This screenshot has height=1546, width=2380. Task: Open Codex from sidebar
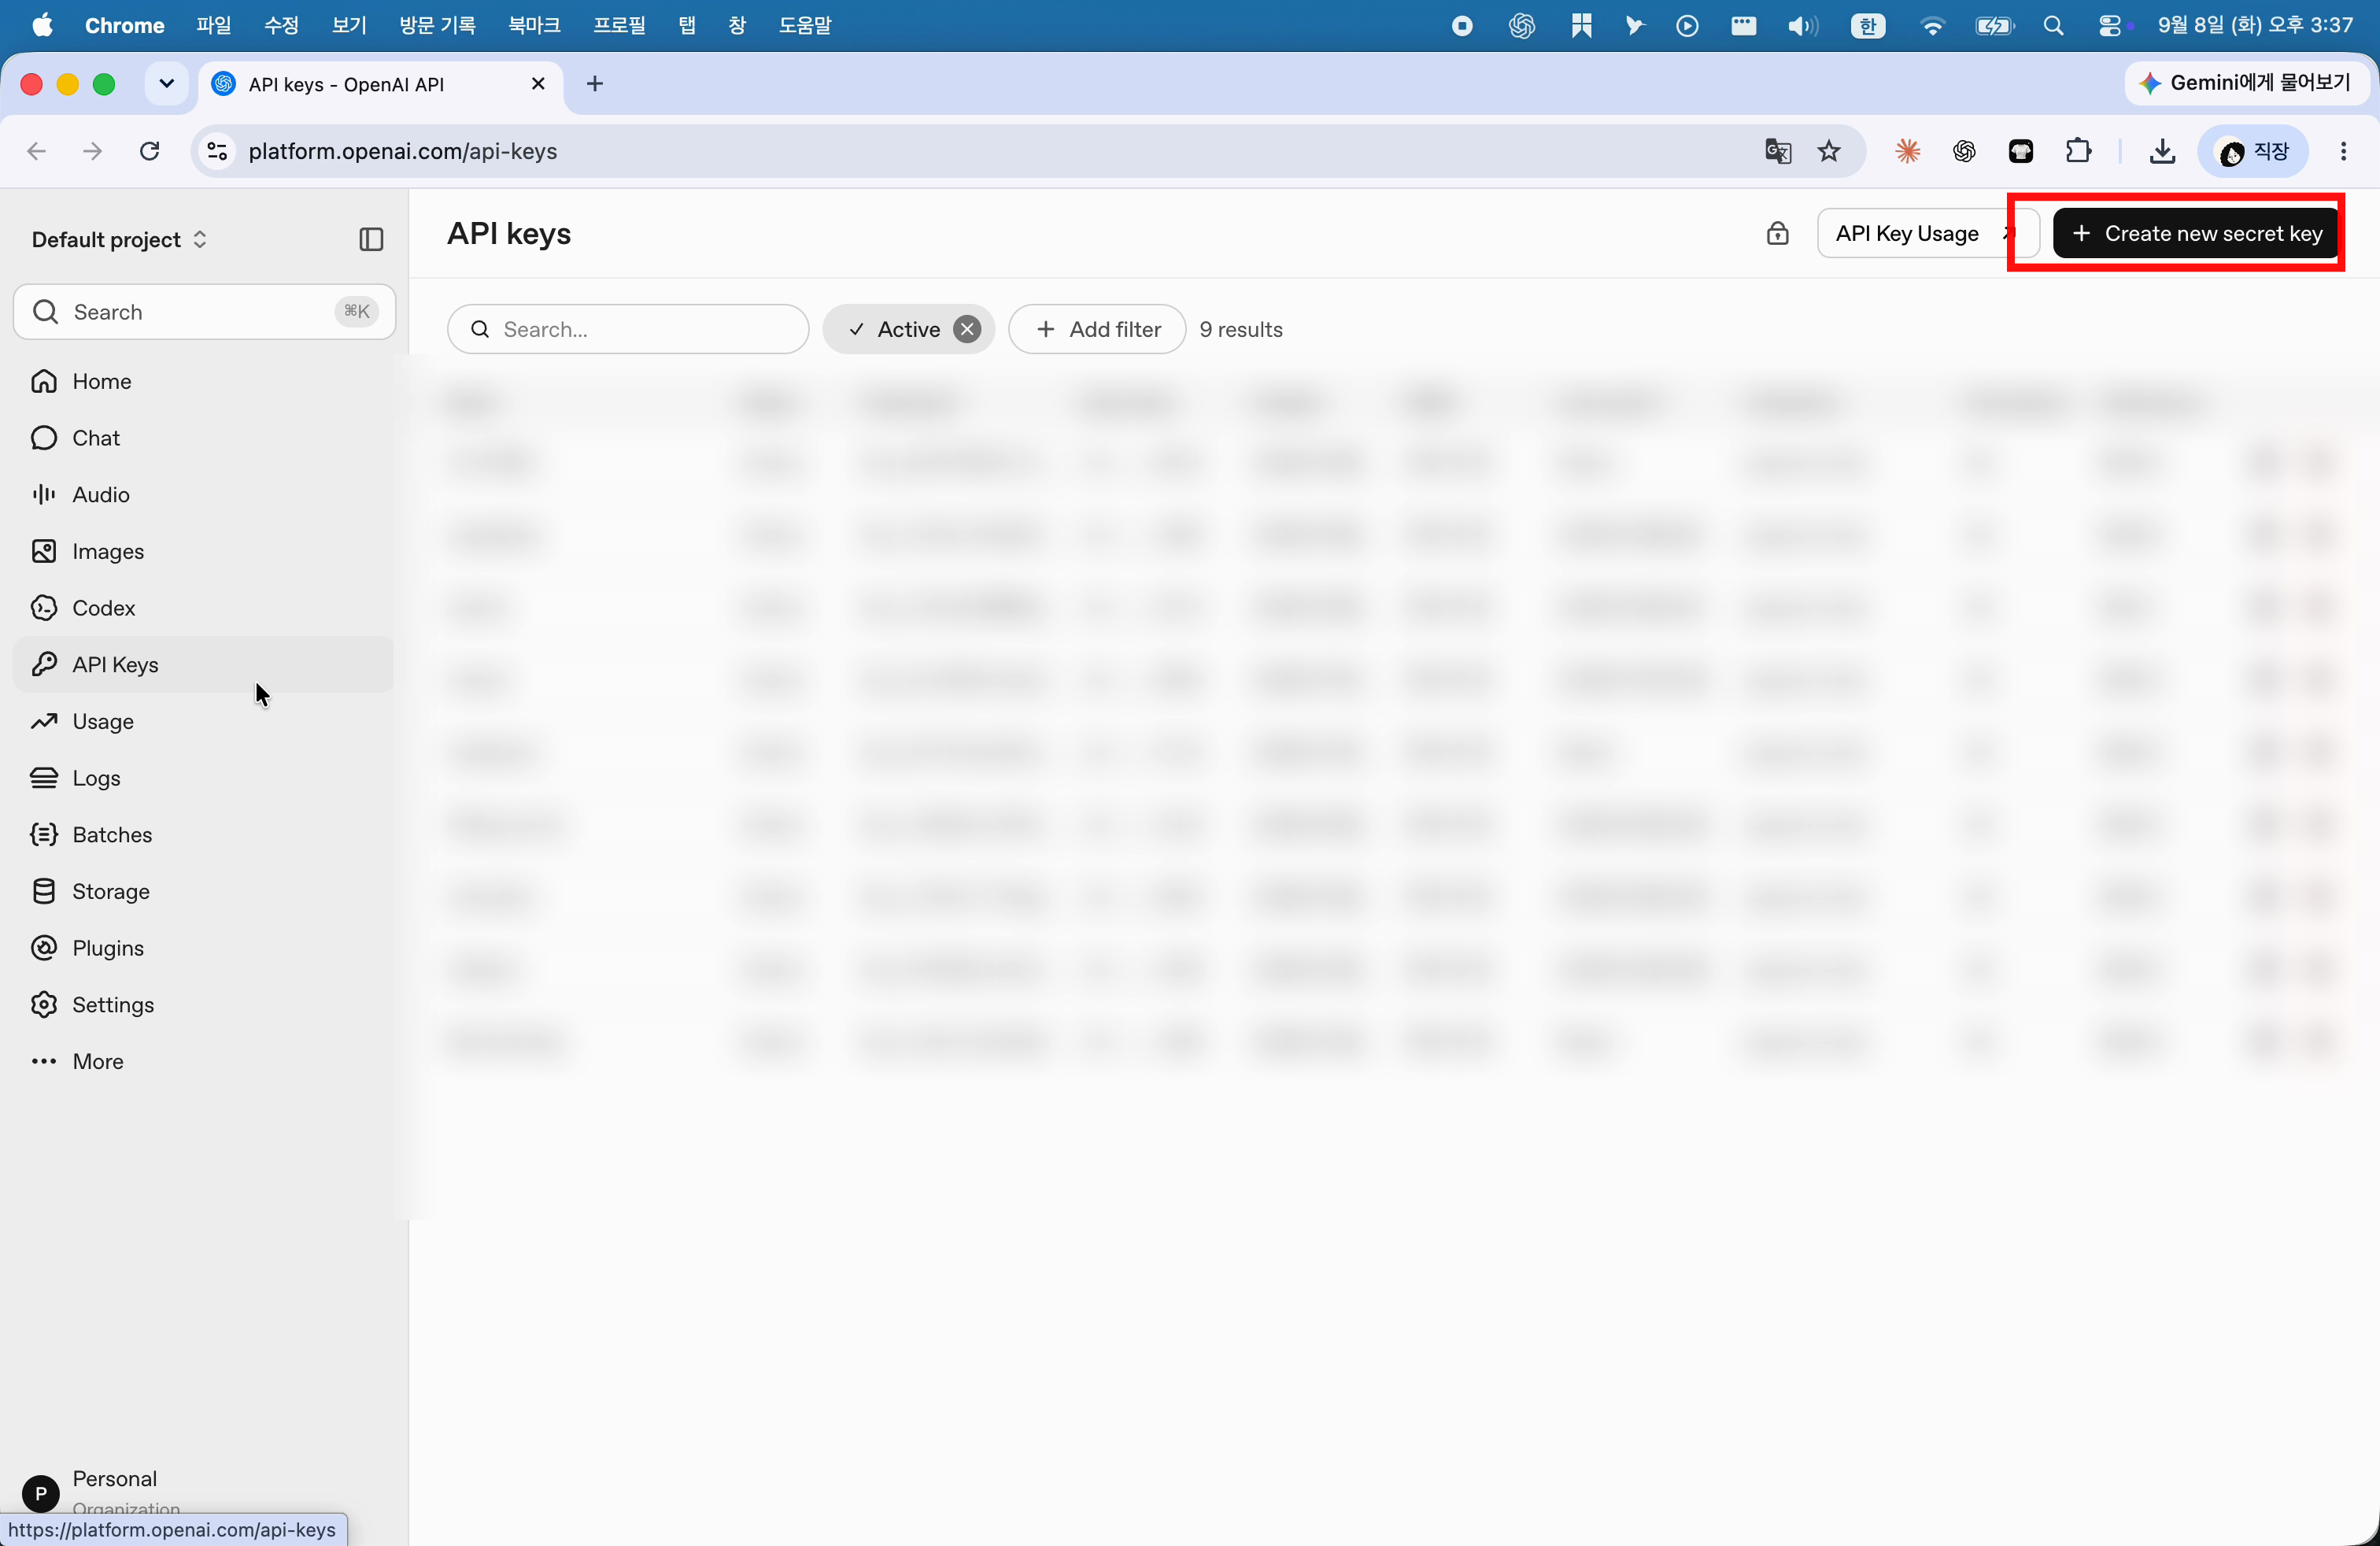tap(203, 608)
